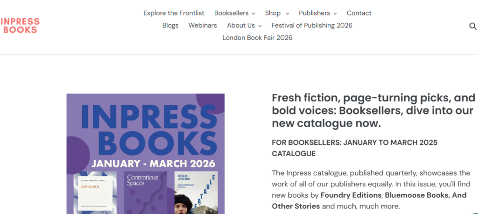Open Festival of Publishing 2026 link

[x=312, y=25]
